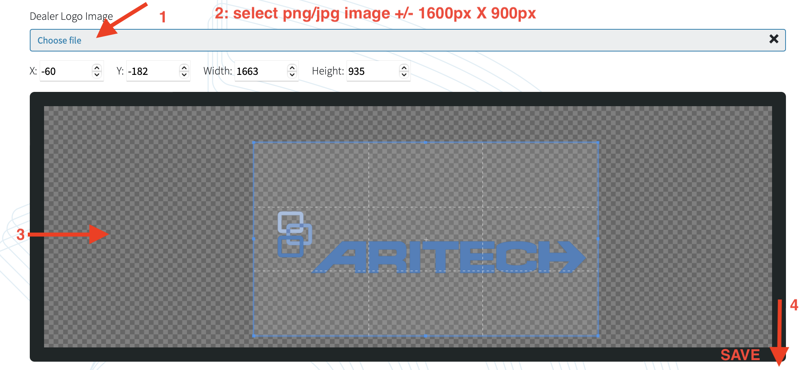Decrease the Height with the down arrow

tap(404, 74)
